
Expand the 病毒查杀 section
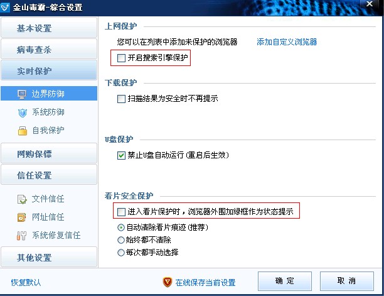click(49, 49)
